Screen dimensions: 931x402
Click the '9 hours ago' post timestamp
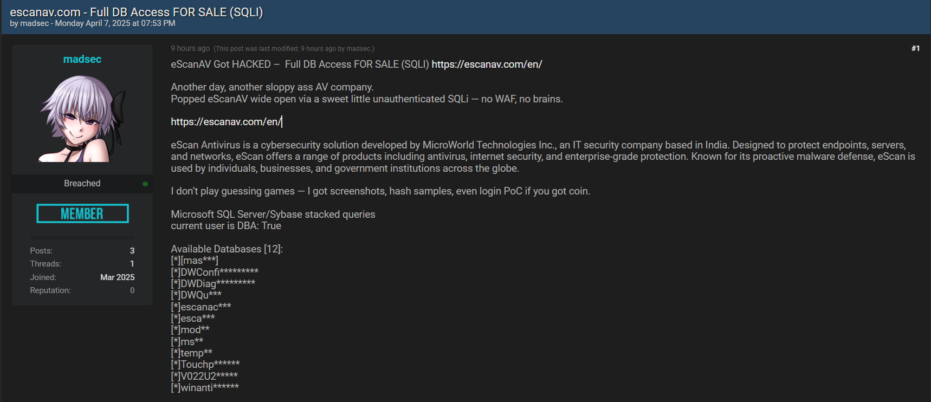190,48
